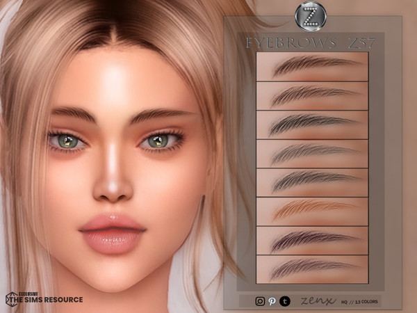
Task: Click the model's lips
Action: pyautogui.click(x=112, y=234)
